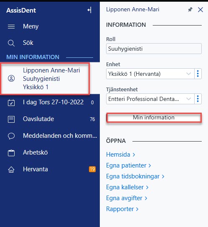The width and height of the screenshot is (208, 227).
Task: Select Oavslutade menu item with 76
Action: pyautogui.click(x=50, y=119)
